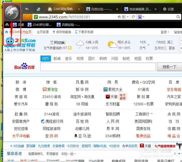Select the 网页 search tab

(x=46, y=59)
